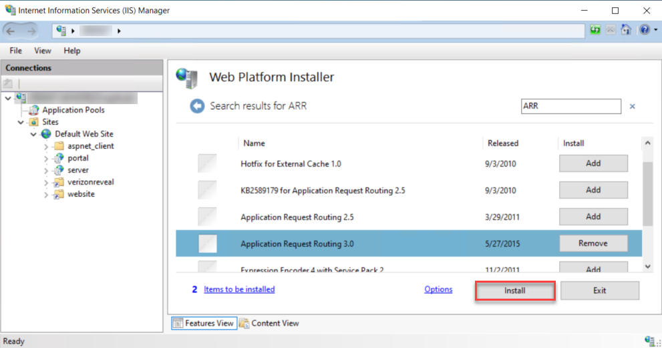Open the Help menu

pyautogui.click(x=71, y=51)
